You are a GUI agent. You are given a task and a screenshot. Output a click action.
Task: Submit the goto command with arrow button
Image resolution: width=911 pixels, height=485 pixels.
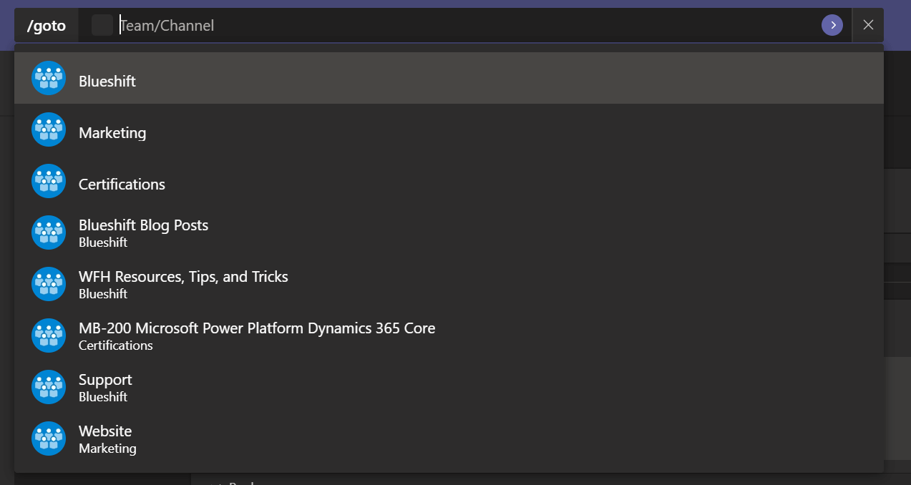(832, 25)
